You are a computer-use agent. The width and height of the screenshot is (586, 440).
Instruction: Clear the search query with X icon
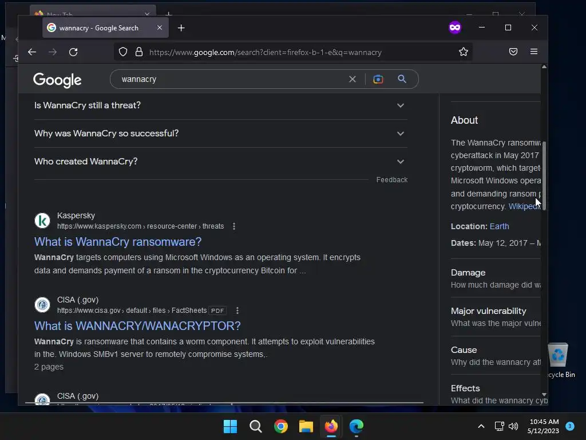[353, 79]
